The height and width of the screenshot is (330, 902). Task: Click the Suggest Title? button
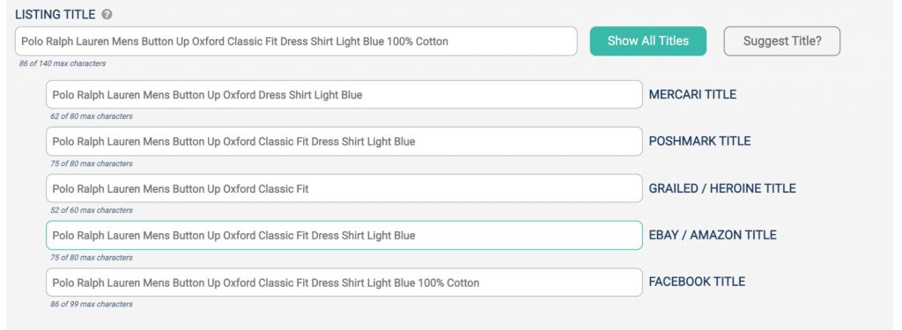pos(782,40)
